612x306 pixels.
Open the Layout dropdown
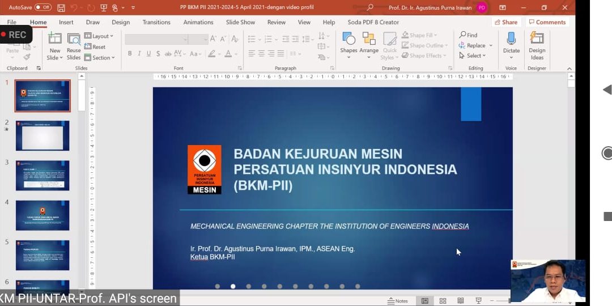point(99,36)
